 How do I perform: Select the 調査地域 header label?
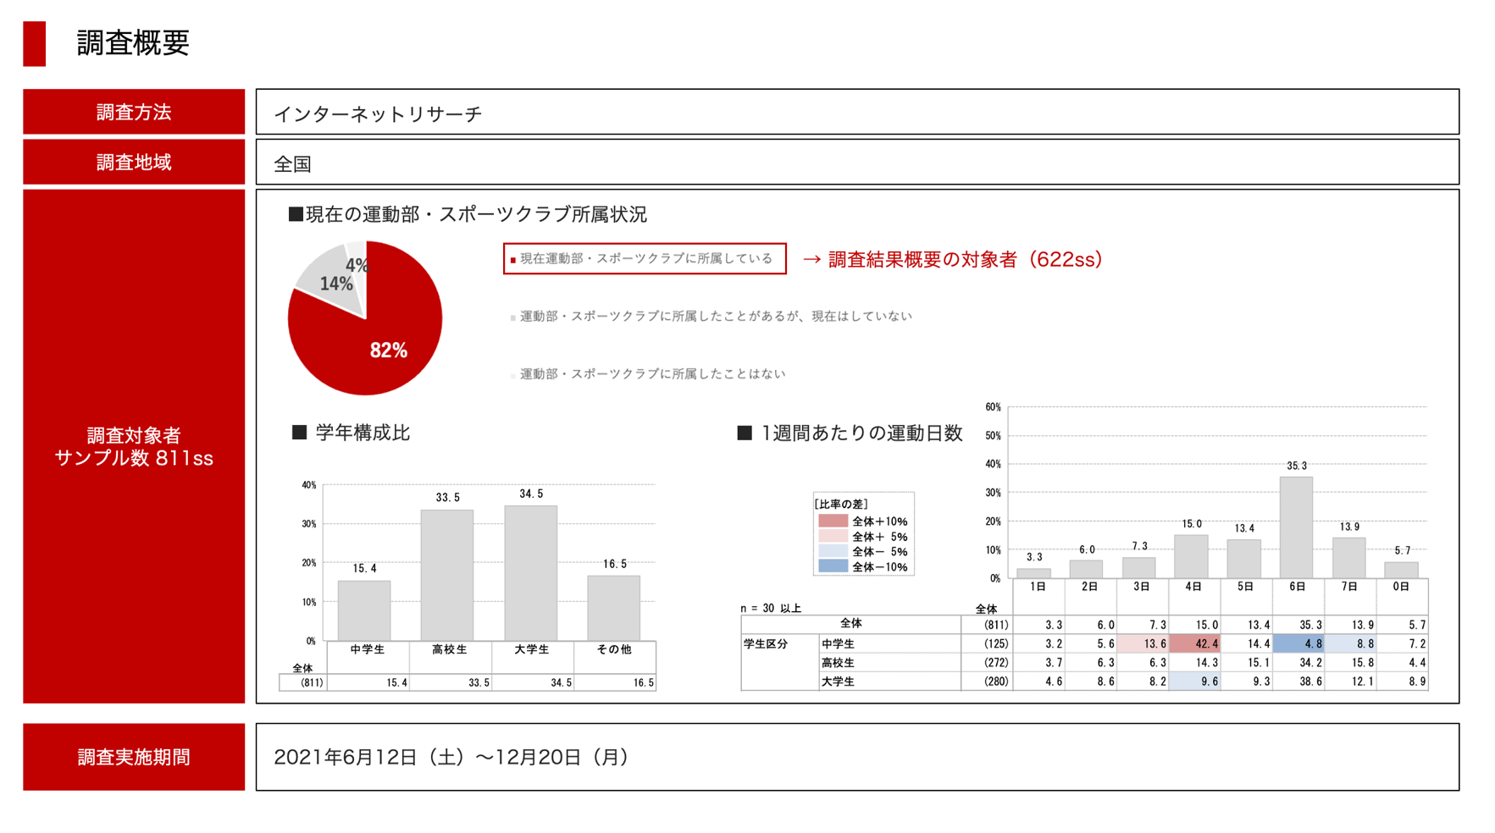[x=133, y=162]
